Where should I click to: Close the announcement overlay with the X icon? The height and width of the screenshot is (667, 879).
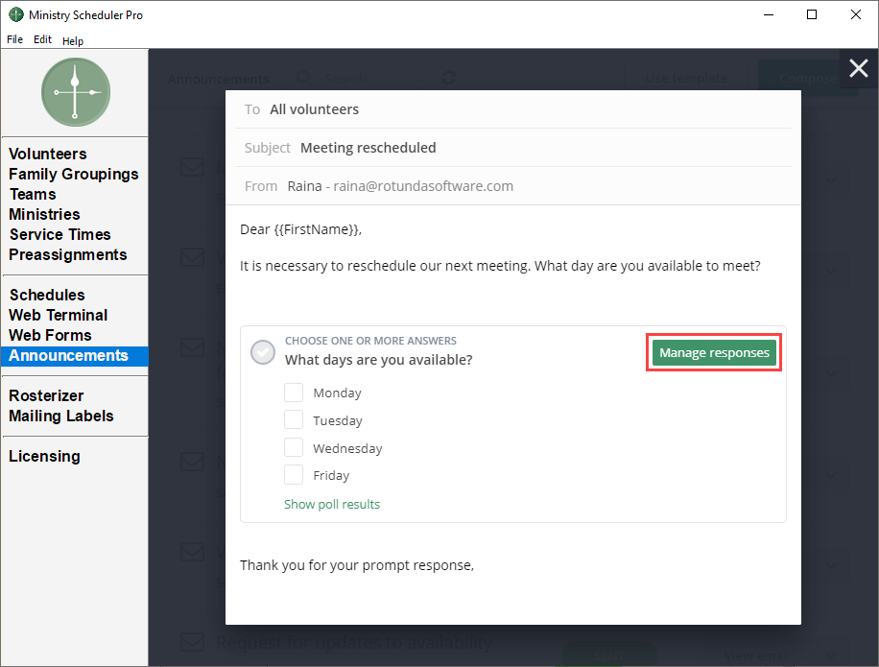point(858,68)
